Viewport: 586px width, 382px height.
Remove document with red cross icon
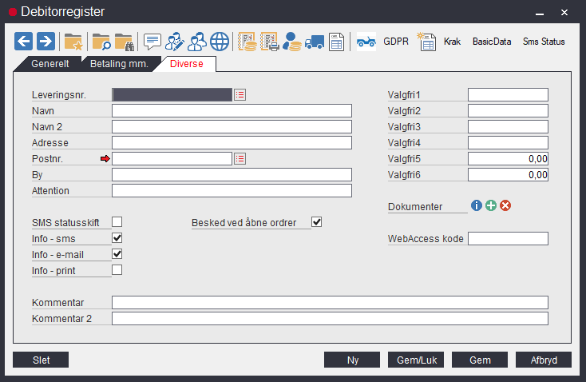[505, 205]
